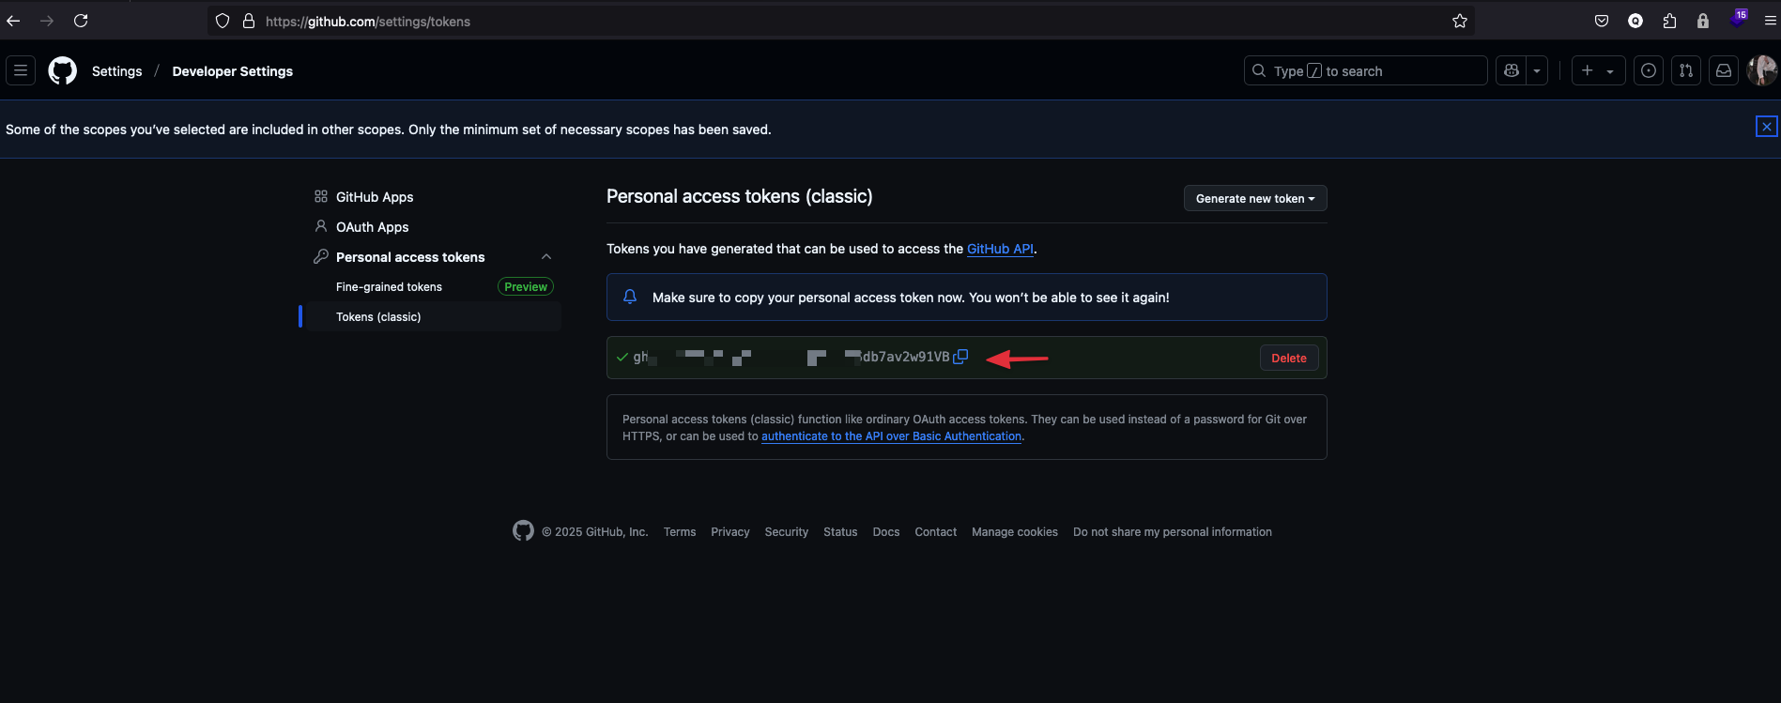Open the notifications inbox icon
1781x703 pixels.
[1724, 71]
